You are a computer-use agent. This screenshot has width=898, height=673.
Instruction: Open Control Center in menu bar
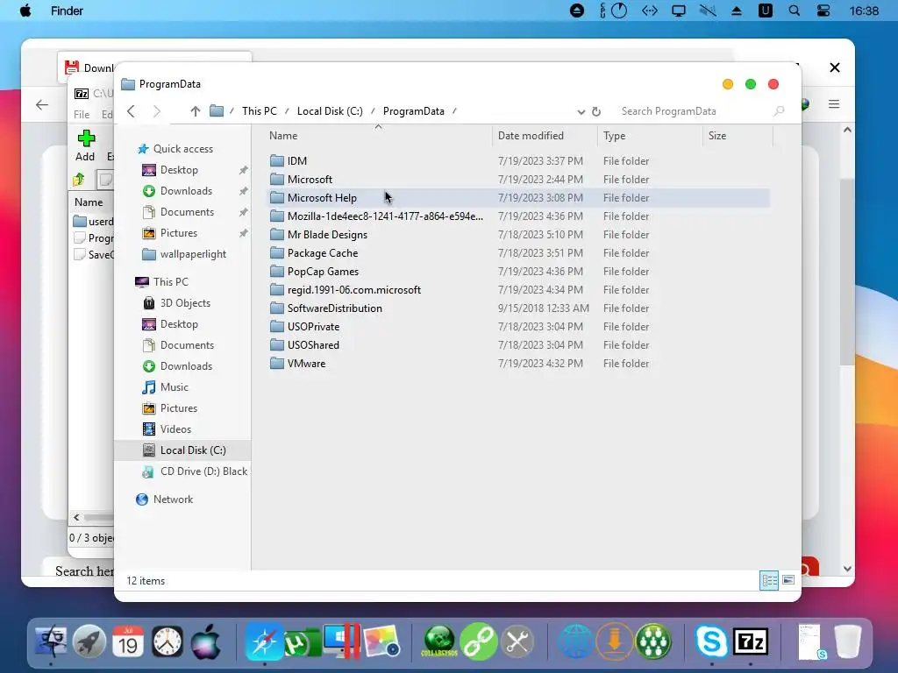click(823, 11)
